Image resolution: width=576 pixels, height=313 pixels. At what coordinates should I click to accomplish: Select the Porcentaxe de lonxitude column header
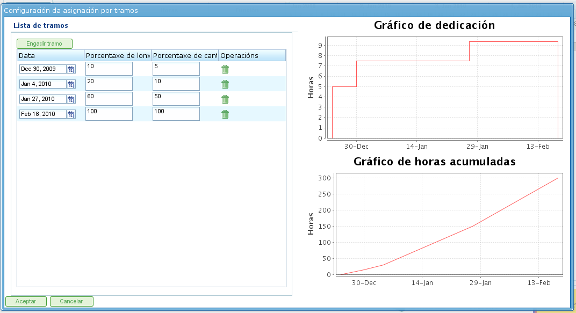(x=118, y=55)
